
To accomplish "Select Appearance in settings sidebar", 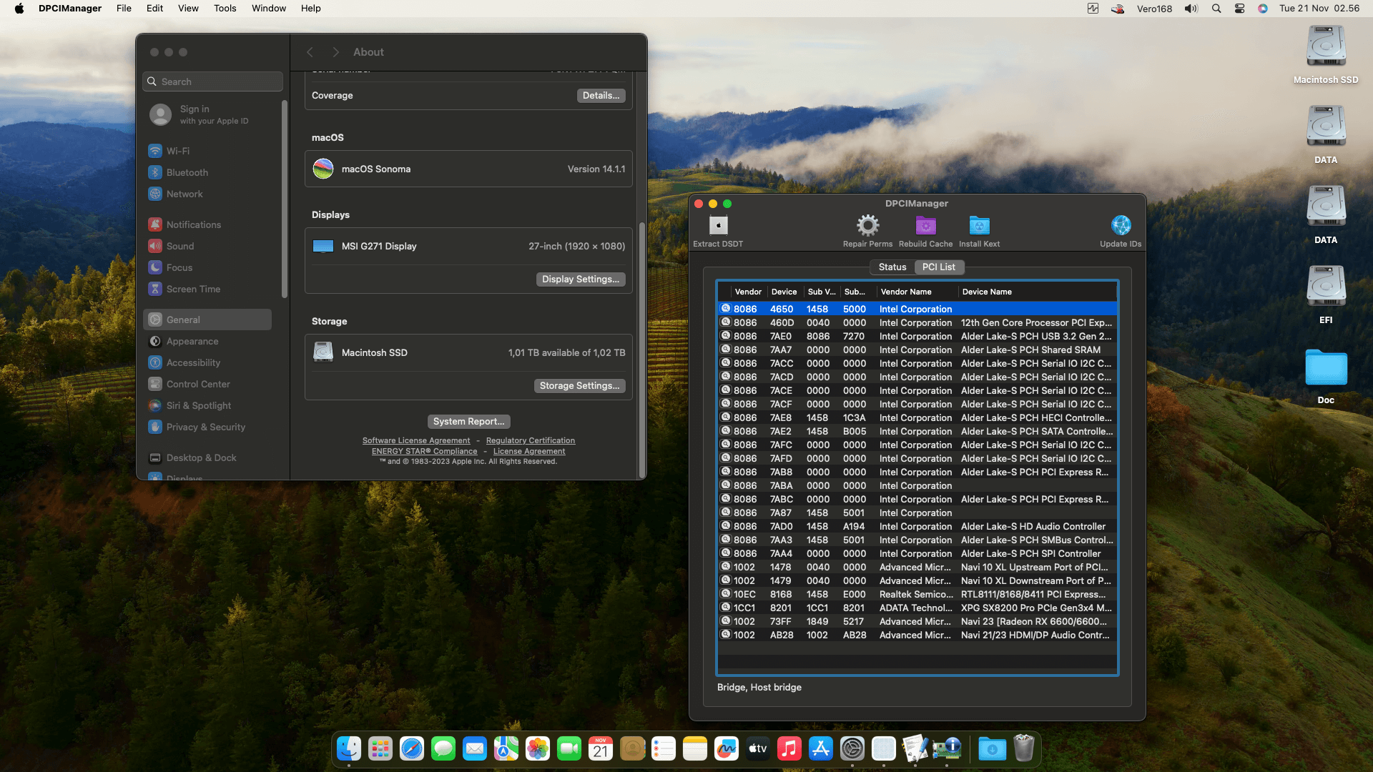I will click(192, 342).
